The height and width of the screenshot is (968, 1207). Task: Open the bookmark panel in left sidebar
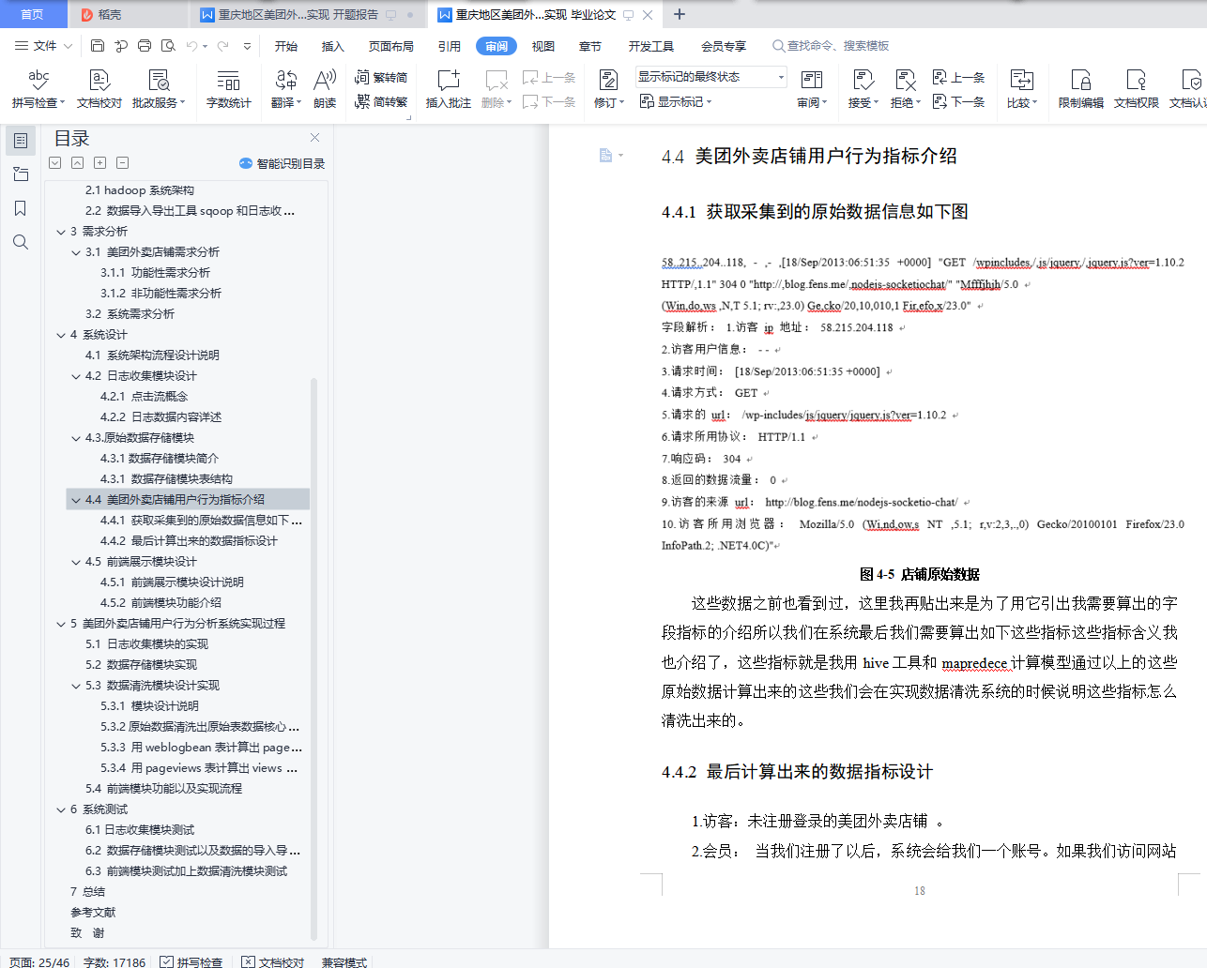click(21, 208)
